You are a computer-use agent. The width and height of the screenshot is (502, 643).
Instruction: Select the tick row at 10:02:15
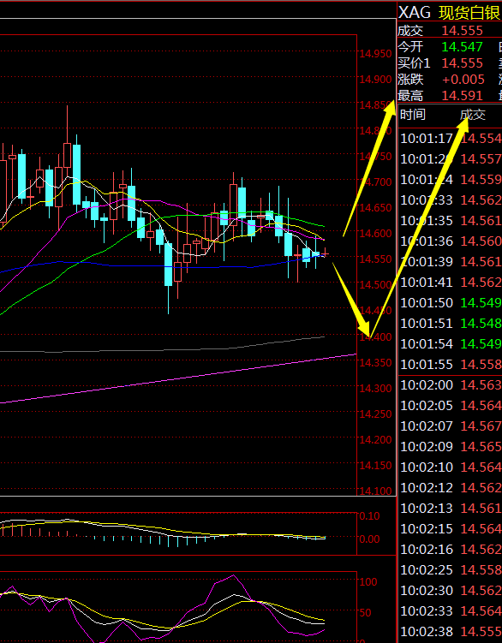pyautogui.click(x=451, y=528)
